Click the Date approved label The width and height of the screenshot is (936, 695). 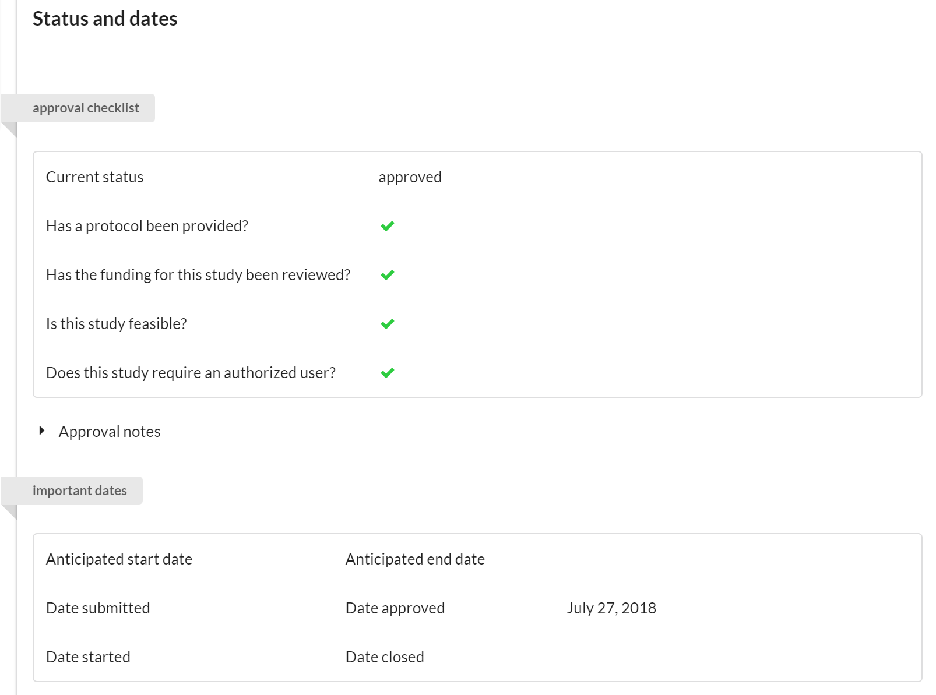395,608
